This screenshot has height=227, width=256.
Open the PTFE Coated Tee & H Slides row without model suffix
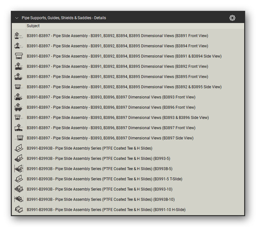89,148
